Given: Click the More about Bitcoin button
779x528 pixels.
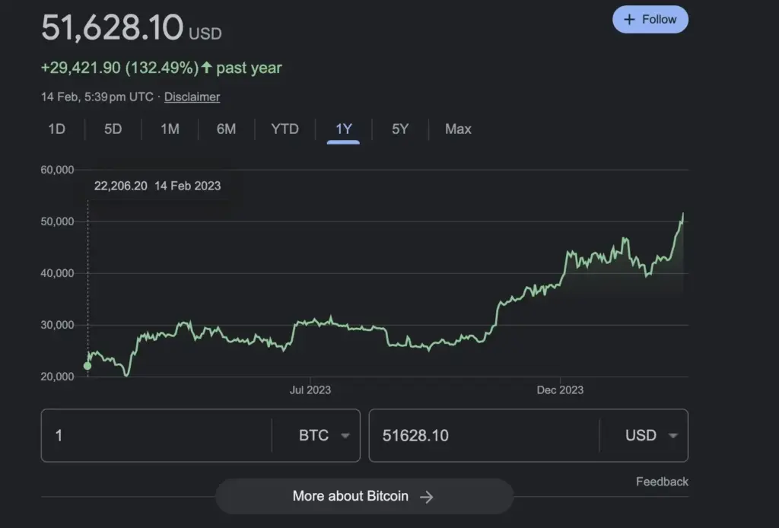Looking at the screenshot, I should coord(364,496).
